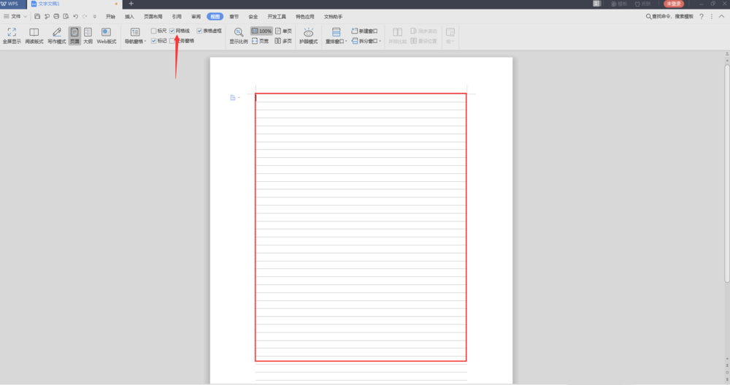Open the Chapter (章节) tab
The width and height of the screenshot is (730, 385).
click(x=234, y=16)
